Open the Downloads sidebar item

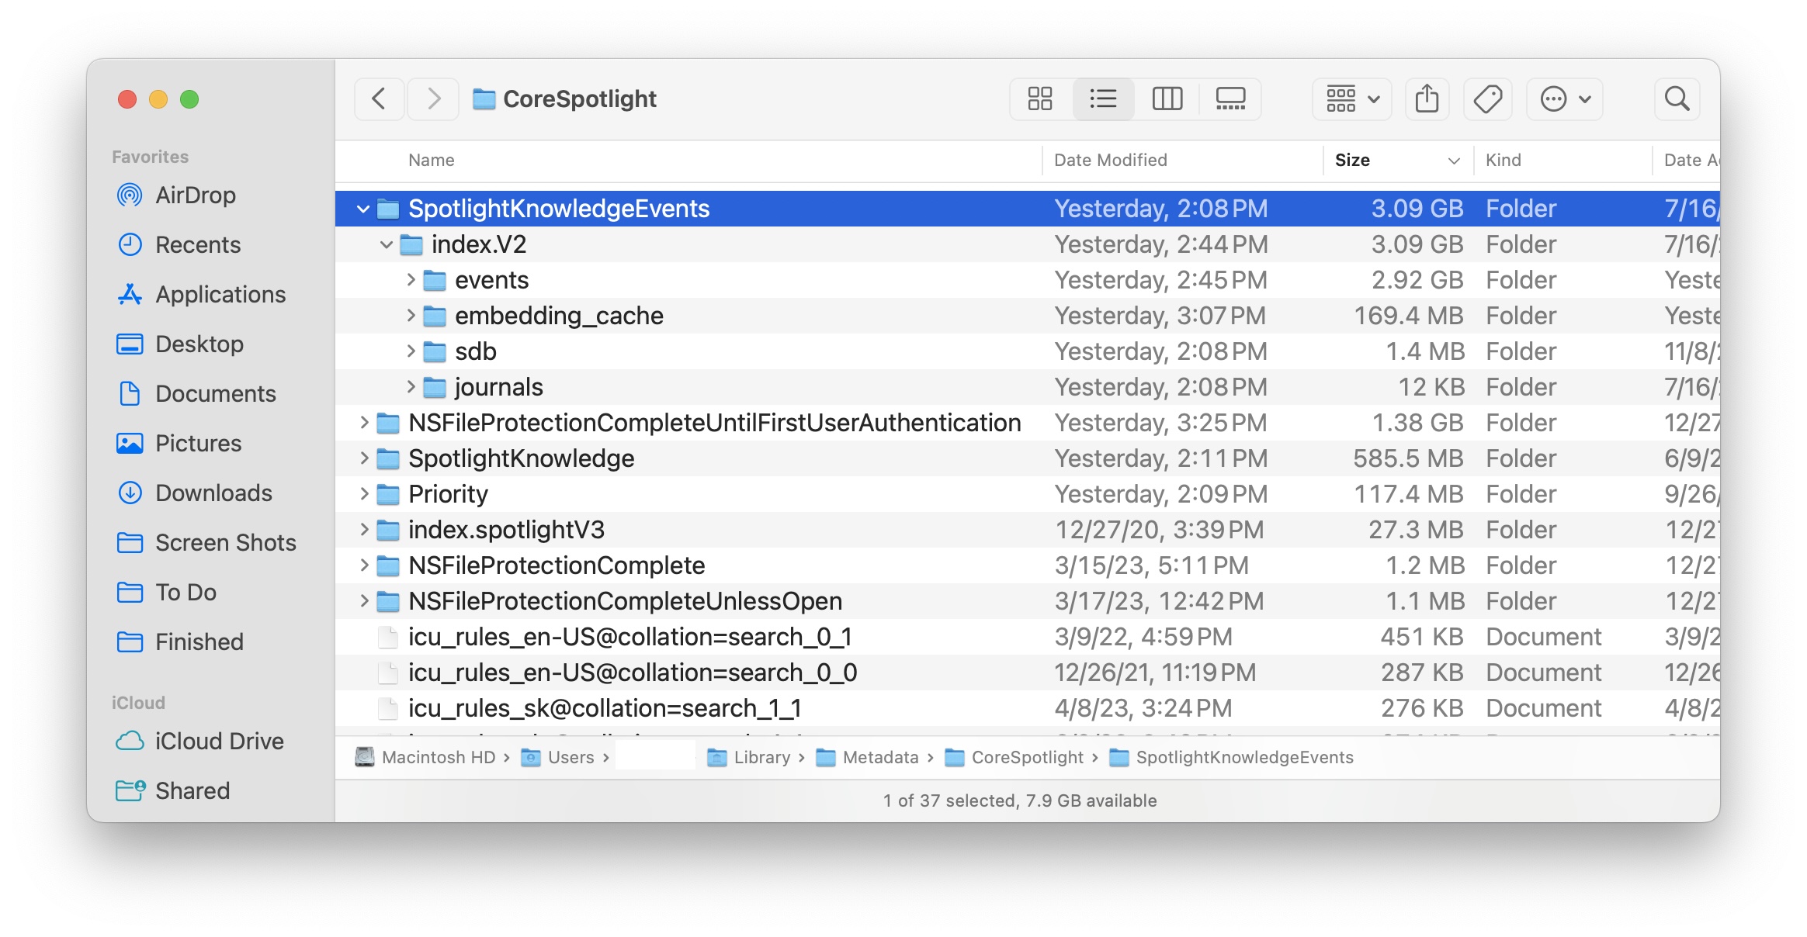tap(214, 493)
